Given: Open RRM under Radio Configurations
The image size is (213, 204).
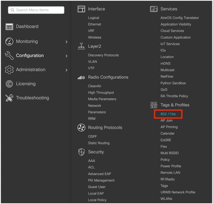Looking at the screenshot, I should click(x=92, y=118).
